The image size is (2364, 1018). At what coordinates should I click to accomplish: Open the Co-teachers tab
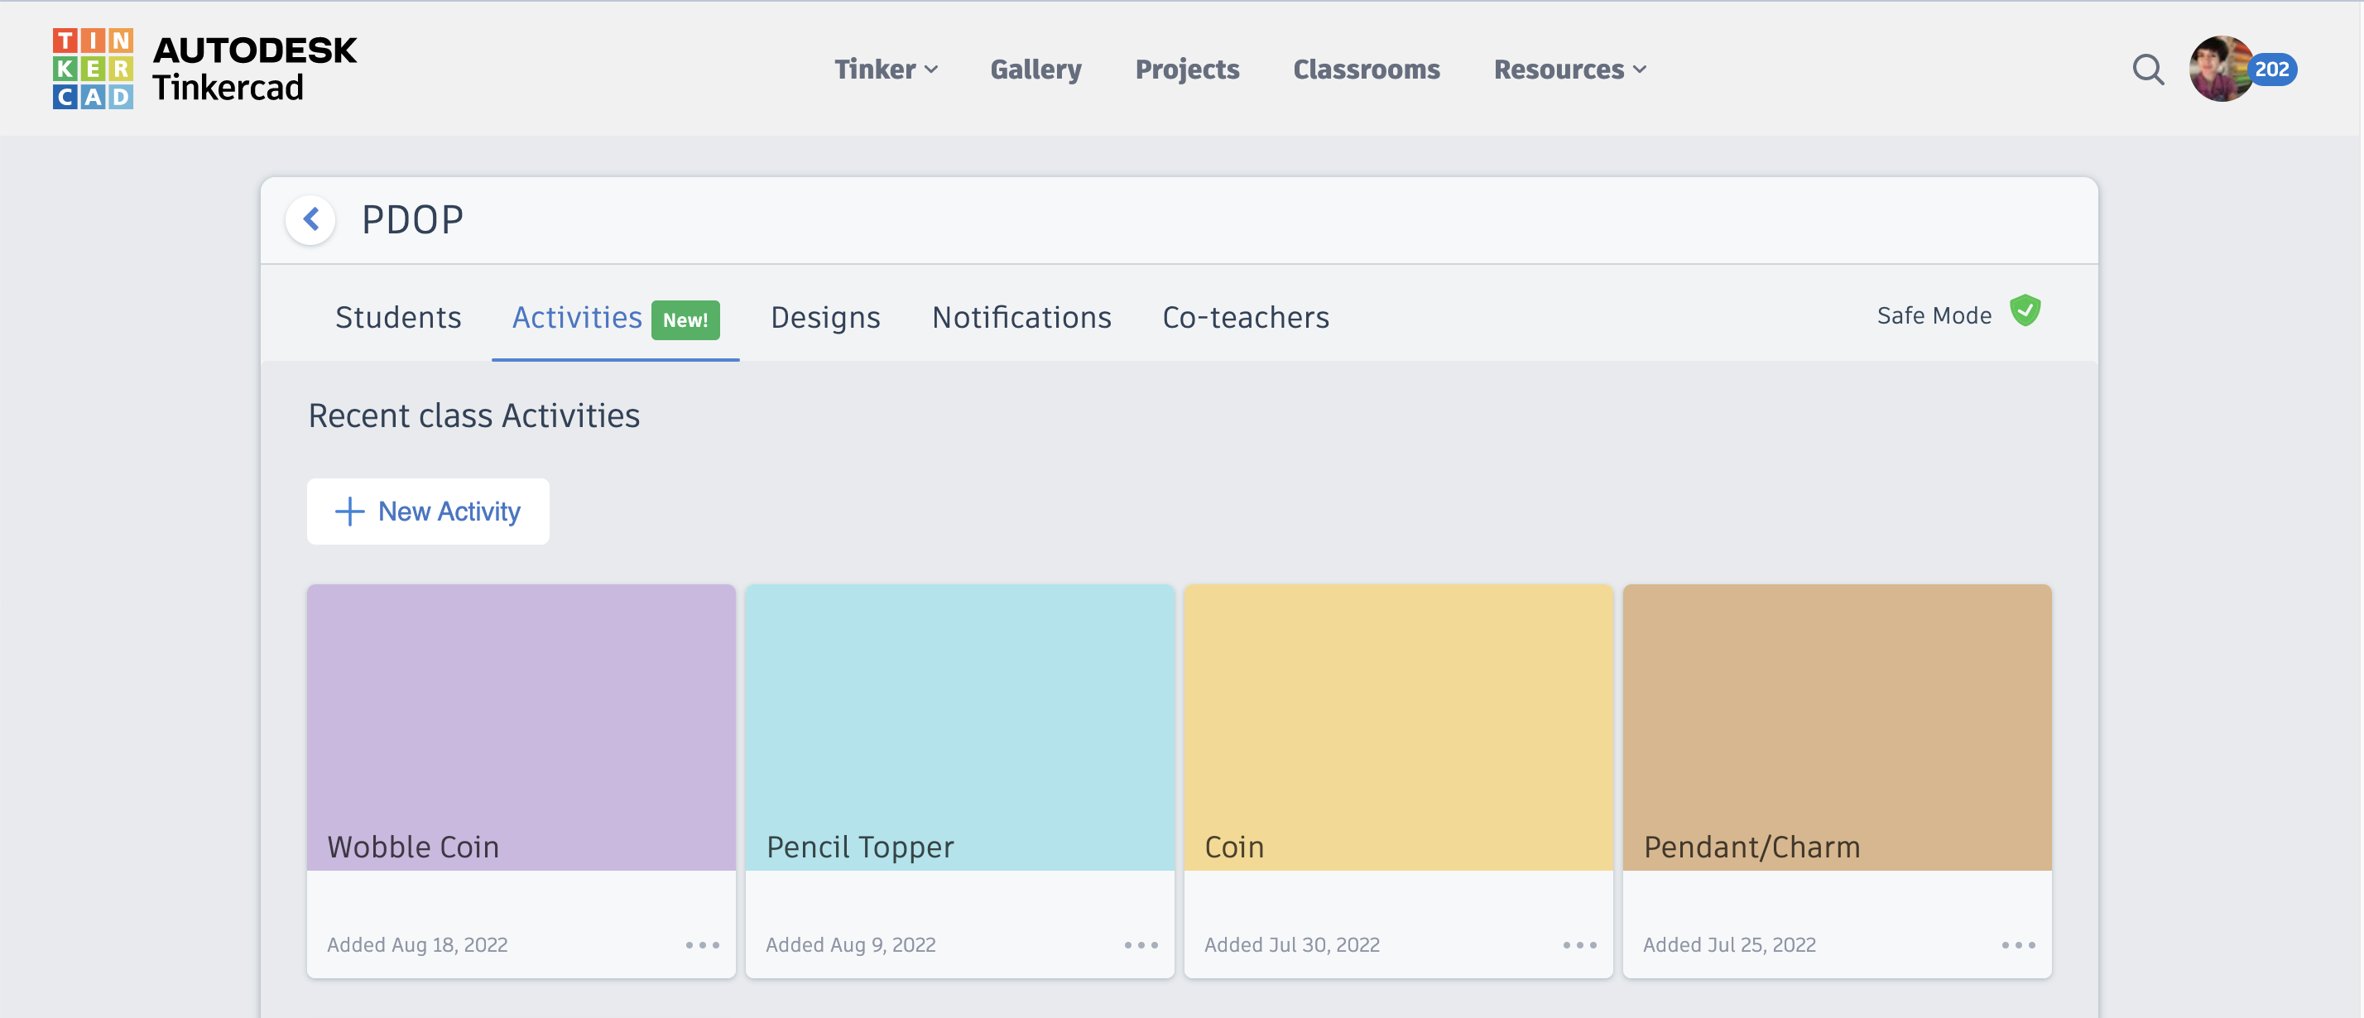(1245, 318)
